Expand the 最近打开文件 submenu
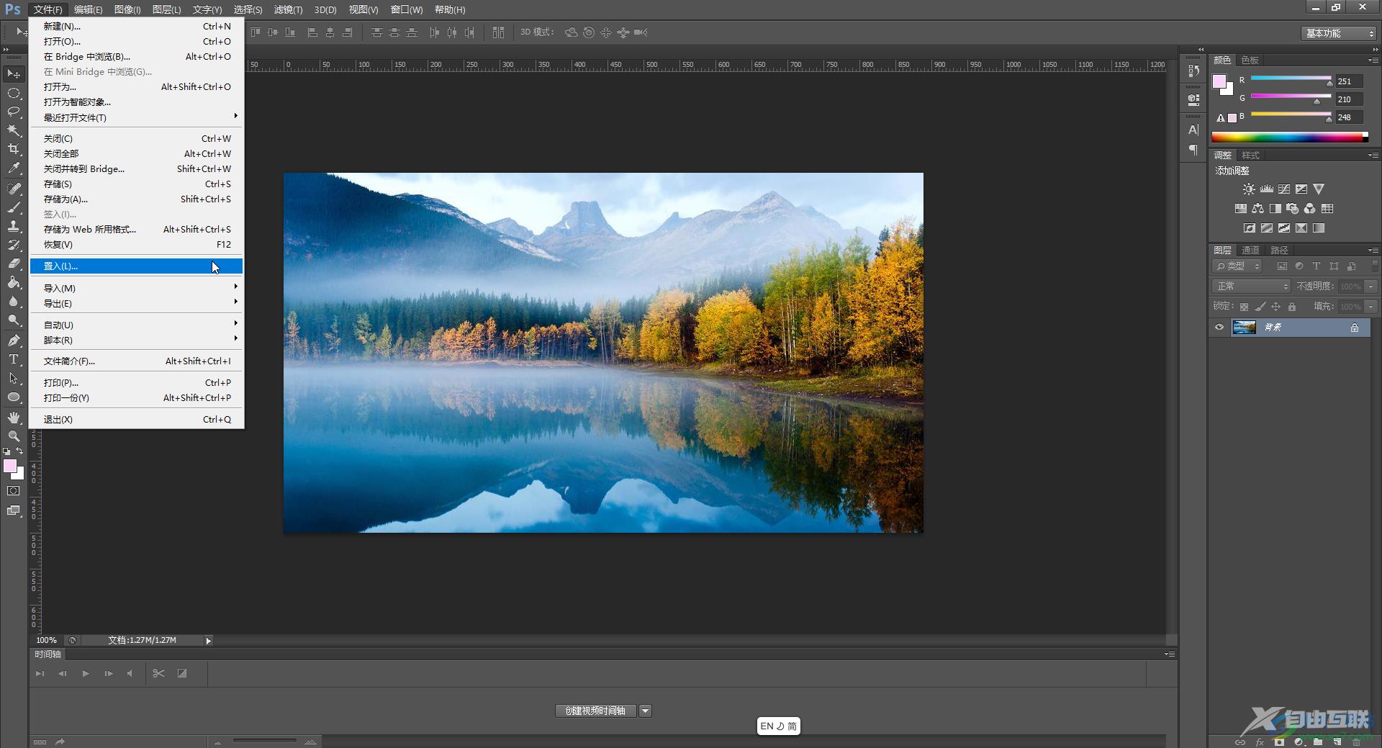Image resolution: width=1382 pixels, height=748 pixels. click(x=137, y=117)
